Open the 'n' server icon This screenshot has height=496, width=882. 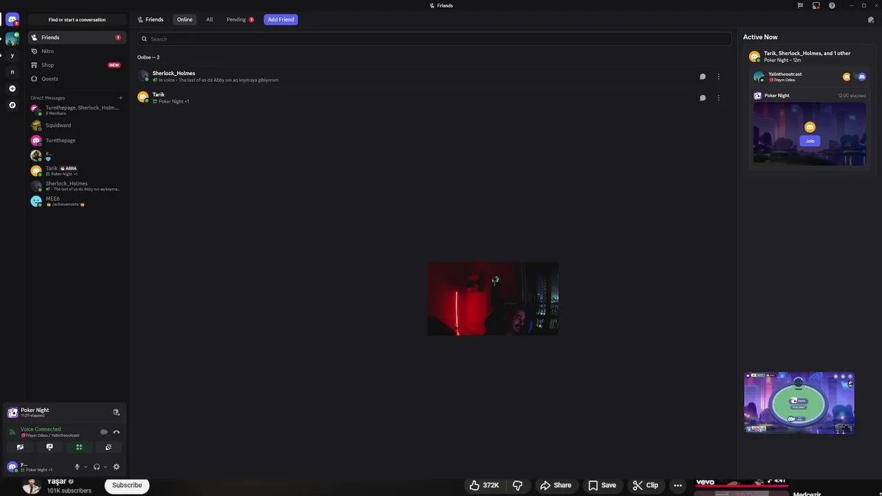coord(12,72)
